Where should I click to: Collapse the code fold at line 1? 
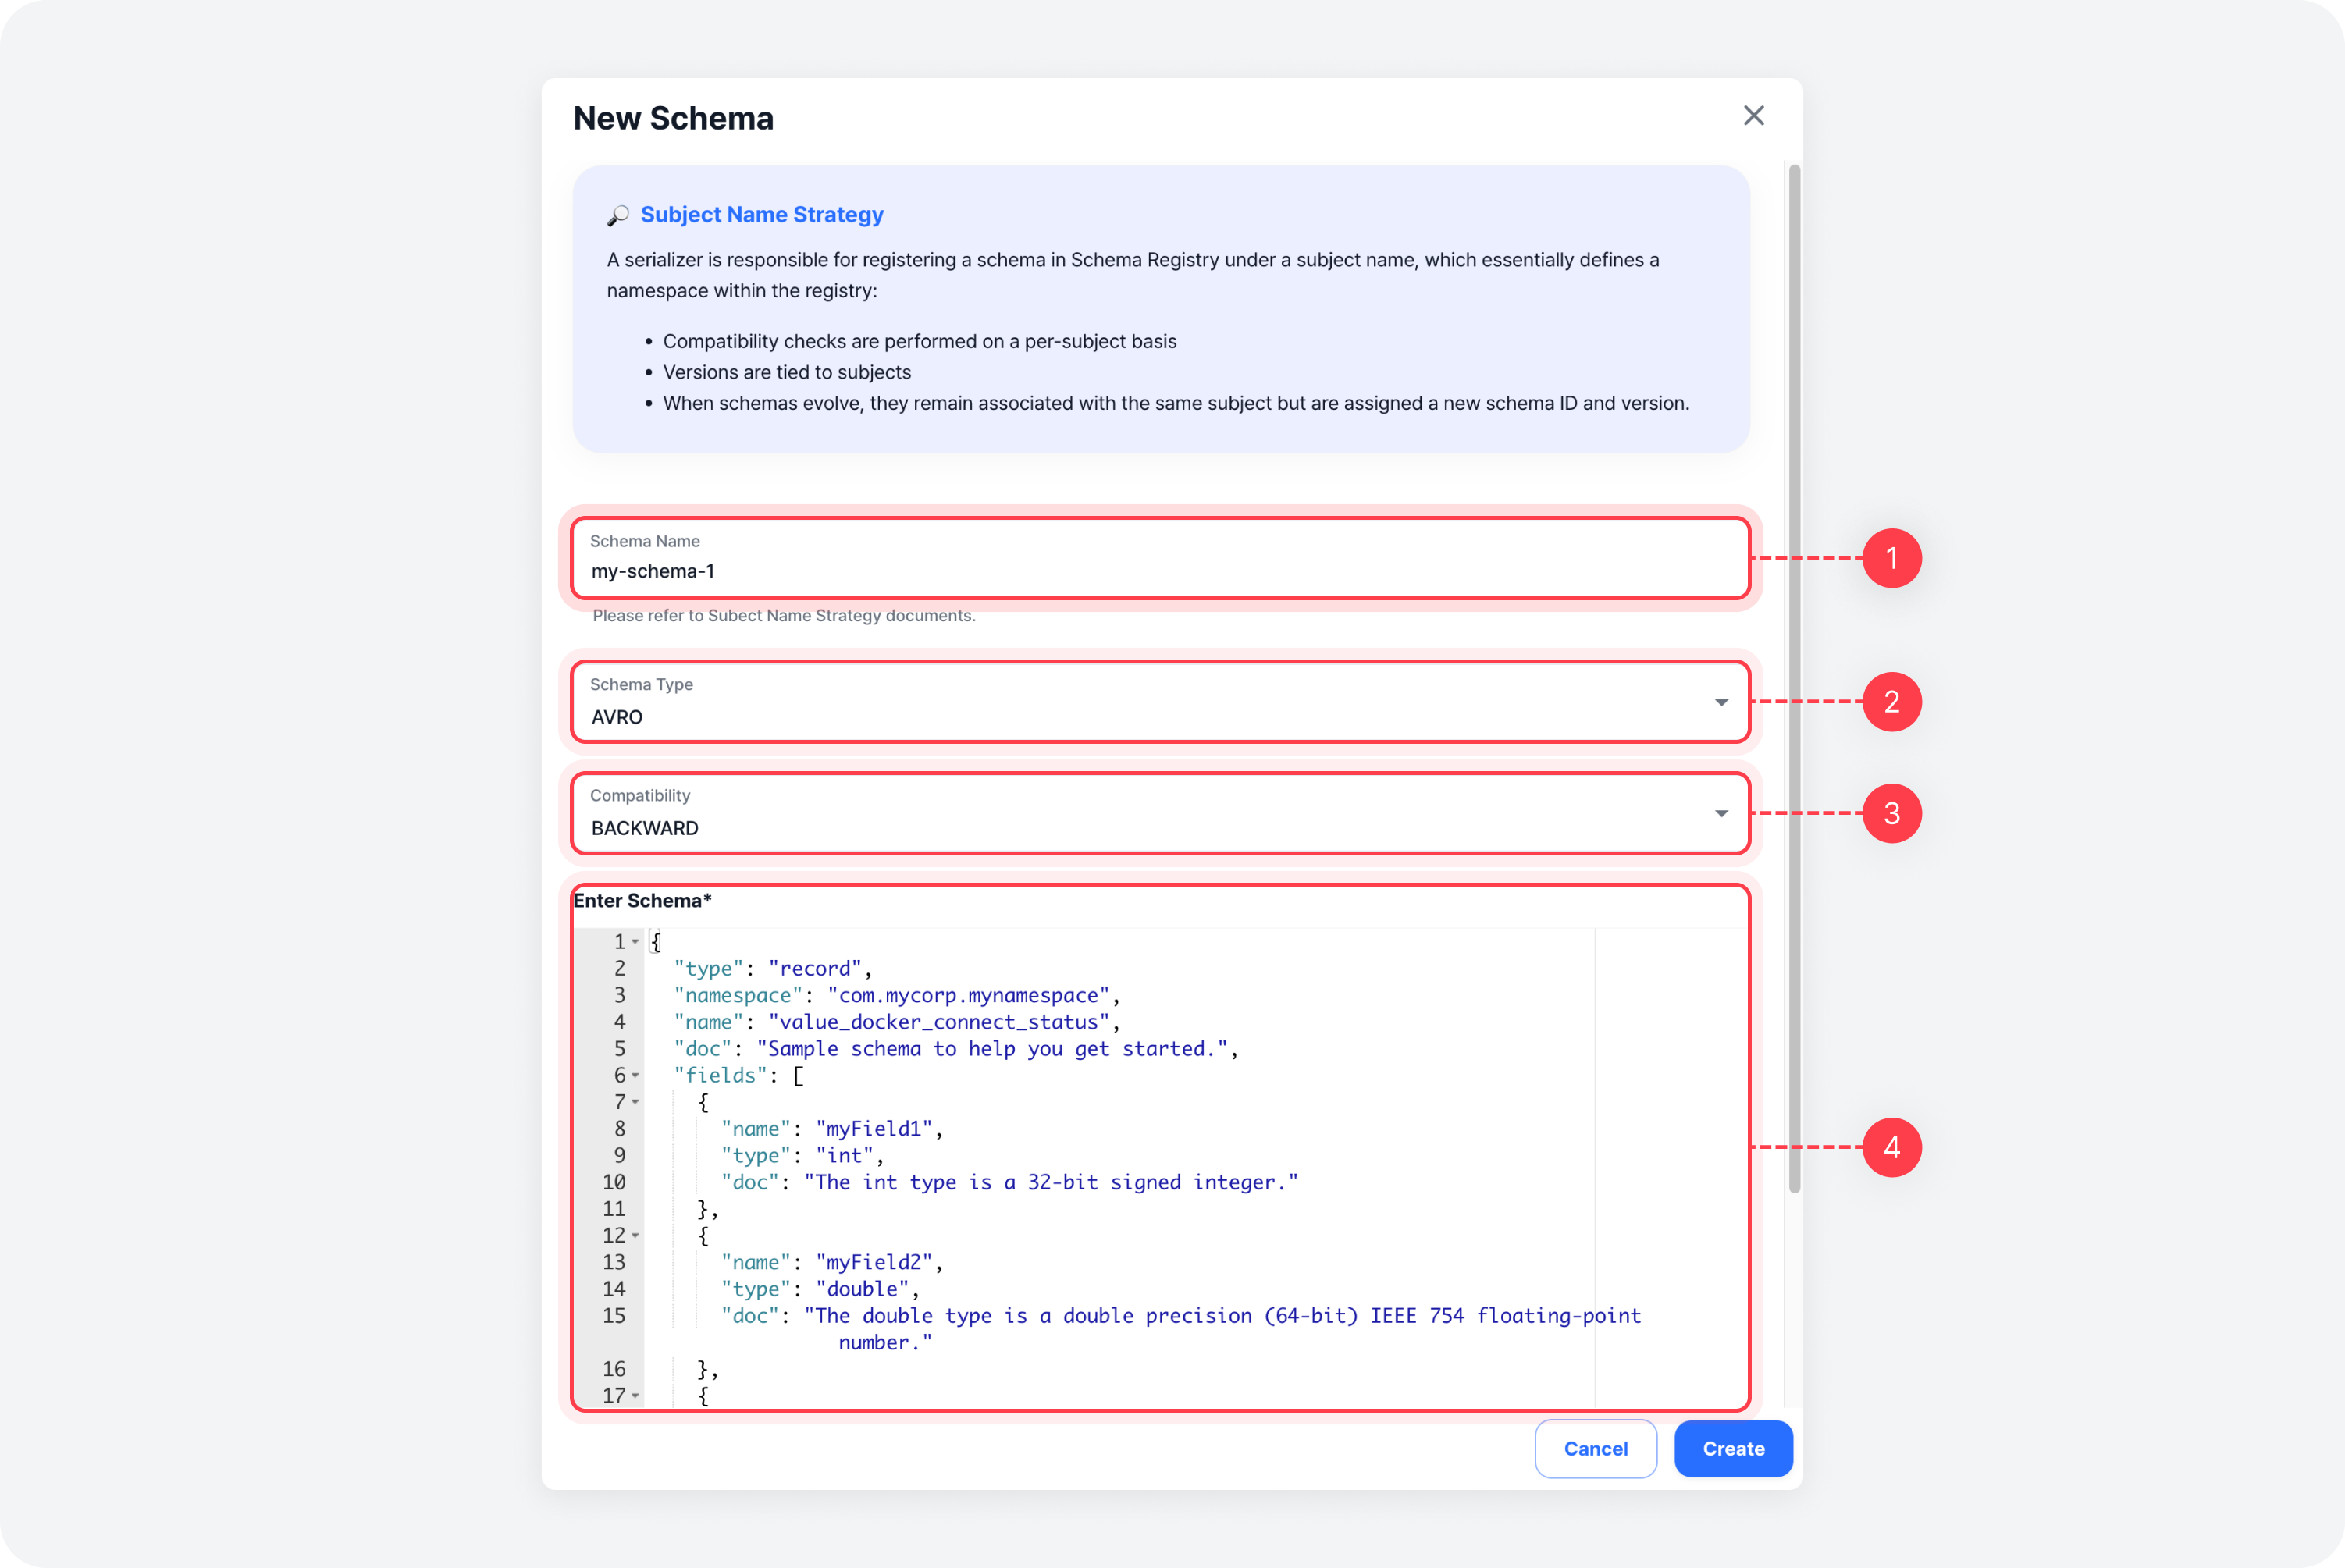coord(635,942)
